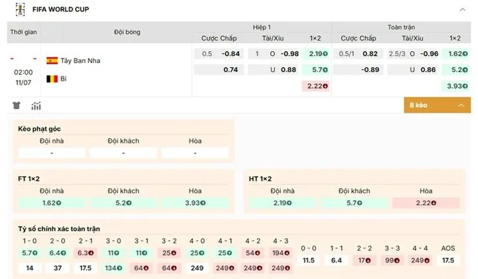This screenshot has width=478, height=279.
Task: Pick first-half Under odds 0.88
Action: tap(274, 70)
